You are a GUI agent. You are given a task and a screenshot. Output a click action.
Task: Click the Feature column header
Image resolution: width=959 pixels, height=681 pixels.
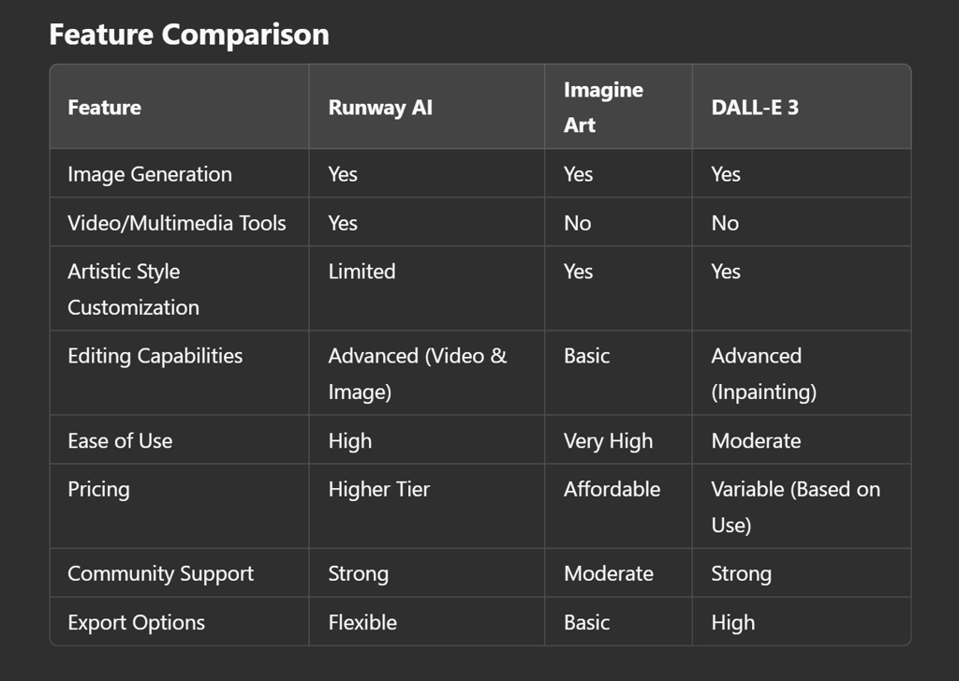click(x=104, y=108)
